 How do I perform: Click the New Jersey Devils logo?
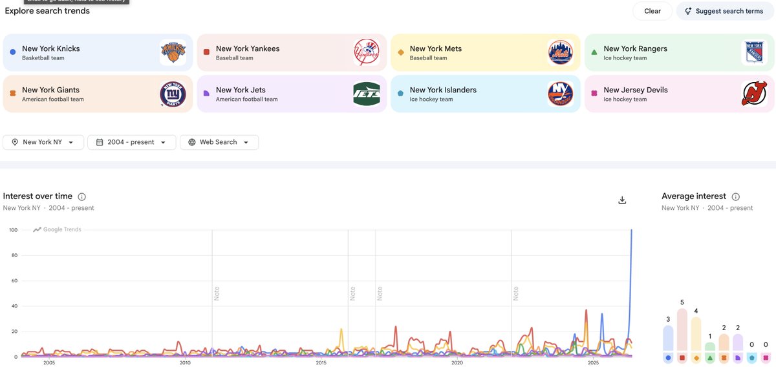coord(755,94)
